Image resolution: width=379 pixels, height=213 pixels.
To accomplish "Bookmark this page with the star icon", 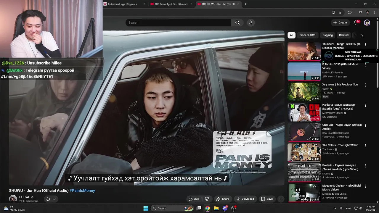I will (340, 12).
